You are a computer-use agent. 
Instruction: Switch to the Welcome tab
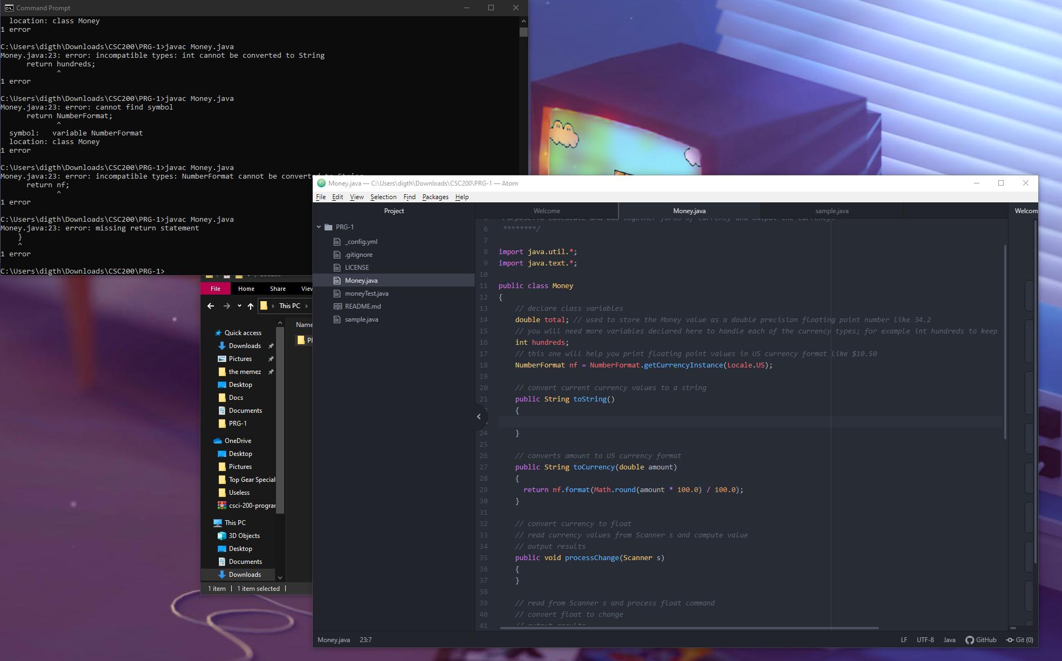(546, 211)
